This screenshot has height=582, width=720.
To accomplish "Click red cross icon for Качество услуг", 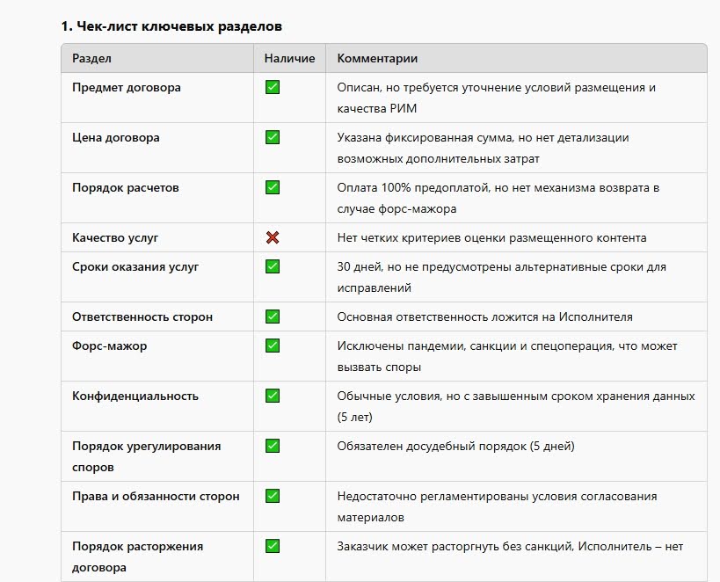I will click(273, 237).
